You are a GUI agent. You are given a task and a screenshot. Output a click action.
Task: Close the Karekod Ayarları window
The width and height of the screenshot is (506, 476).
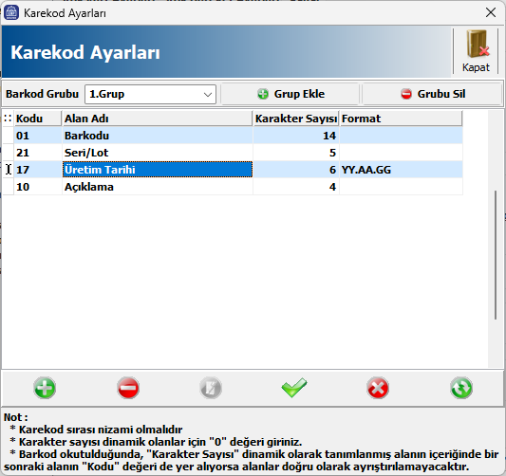pyautogui.click(x=491, y=13)
